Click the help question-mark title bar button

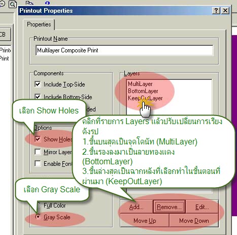coord(216,11)
